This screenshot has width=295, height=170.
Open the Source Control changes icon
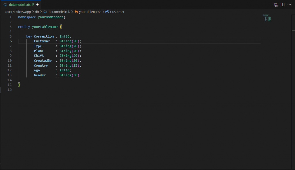(x=276, y=5)
